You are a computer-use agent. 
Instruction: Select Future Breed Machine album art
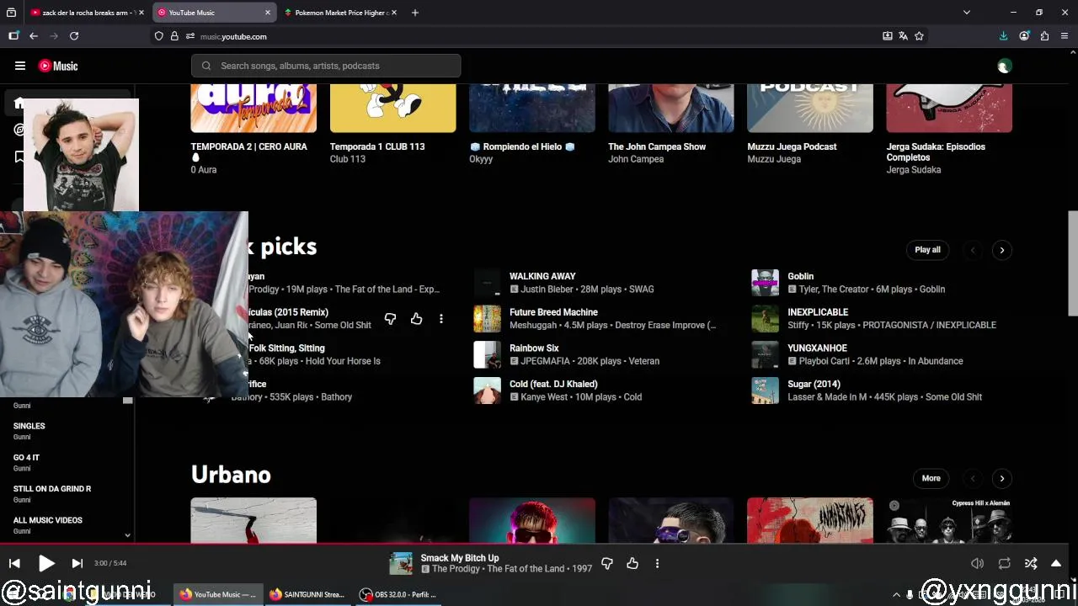[x=487, y=319]
